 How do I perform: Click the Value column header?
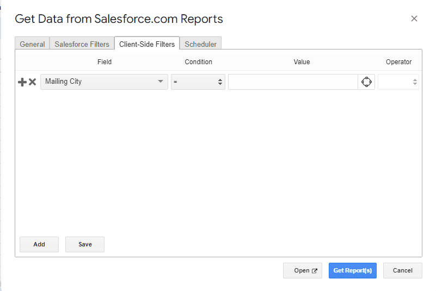point(302,62)
